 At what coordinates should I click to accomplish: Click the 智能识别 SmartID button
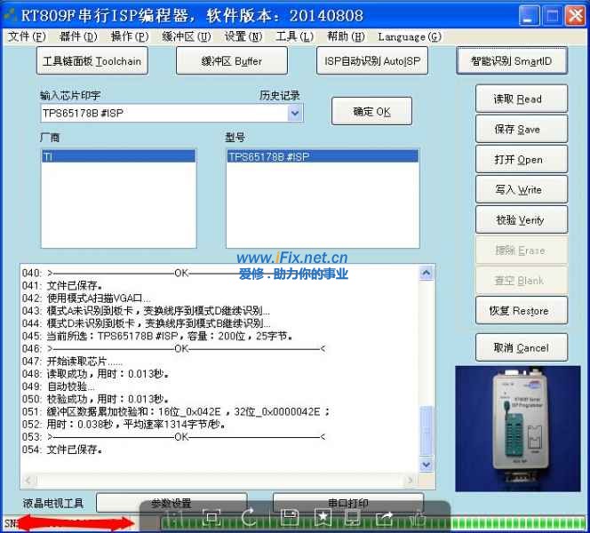click(x=511, y=60)
